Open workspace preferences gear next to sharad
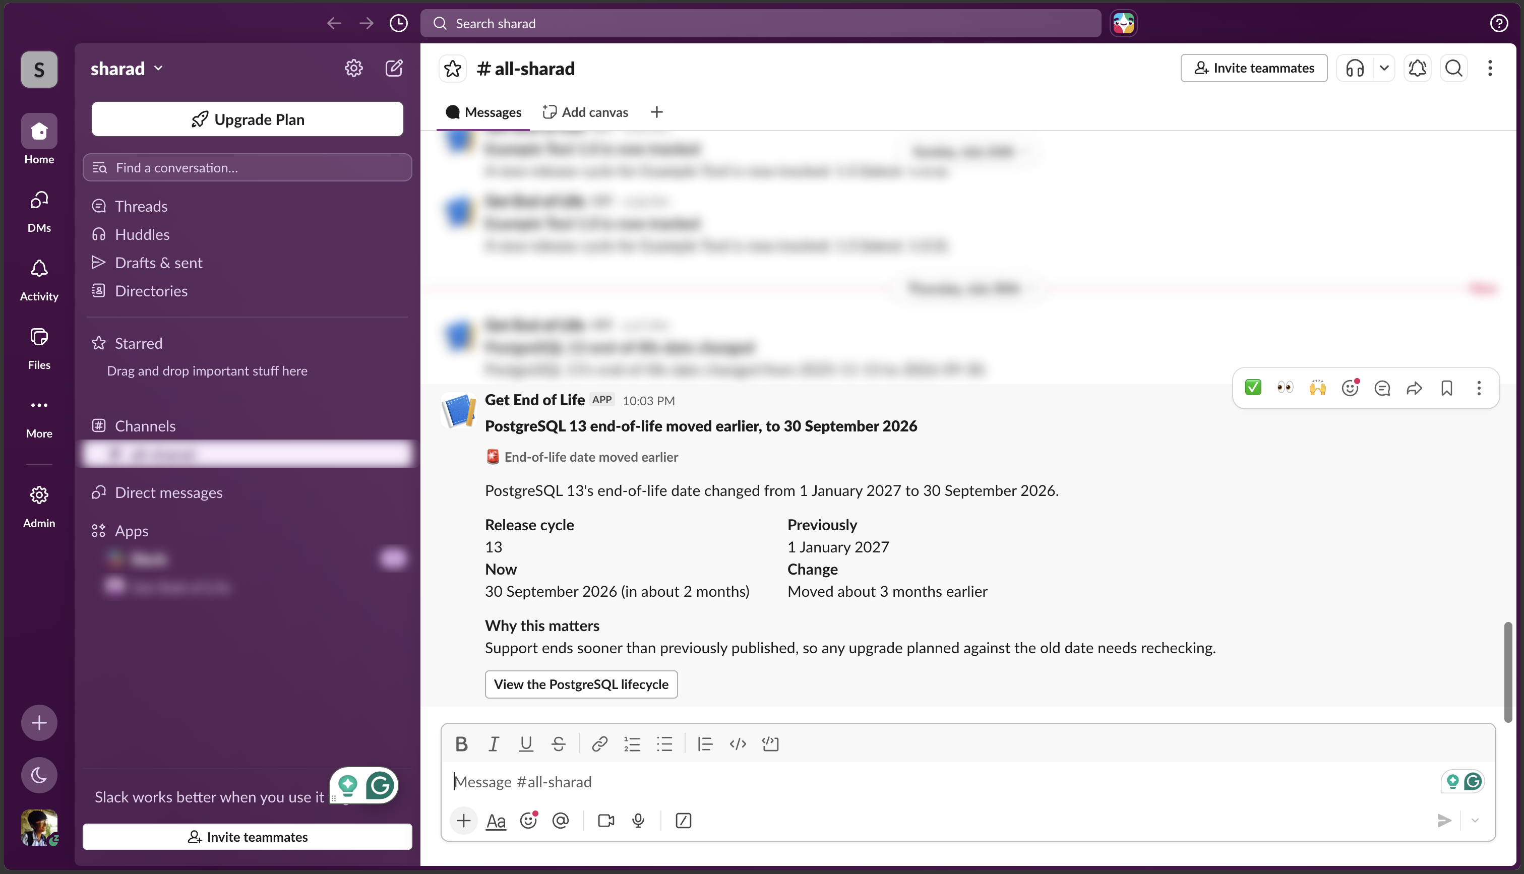This screenshot has height=874, width=1524. (353, 68)
